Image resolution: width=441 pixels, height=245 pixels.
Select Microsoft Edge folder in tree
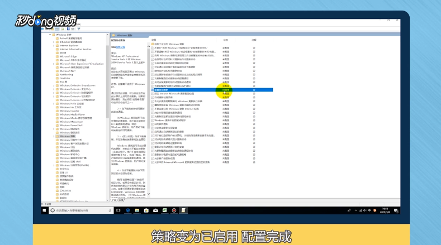pyautogui.click(x=68, y=56)
